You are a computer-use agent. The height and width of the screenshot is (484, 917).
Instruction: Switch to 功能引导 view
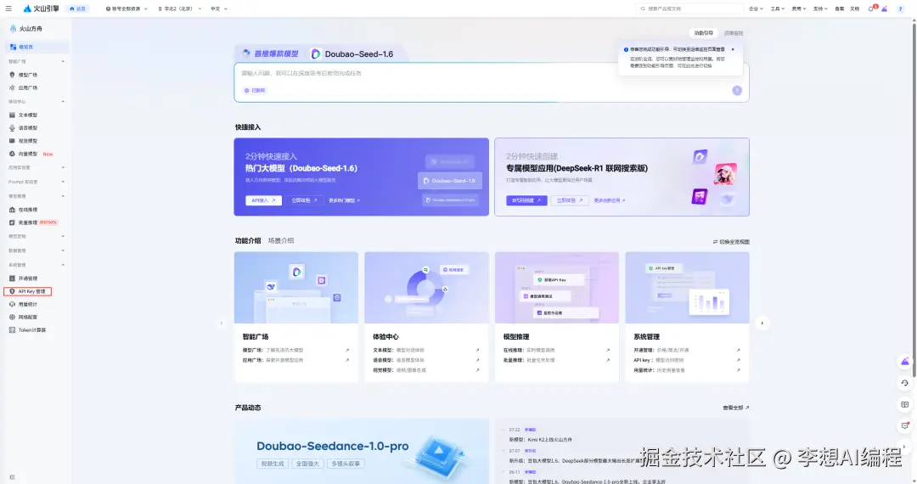click(704, 33)
